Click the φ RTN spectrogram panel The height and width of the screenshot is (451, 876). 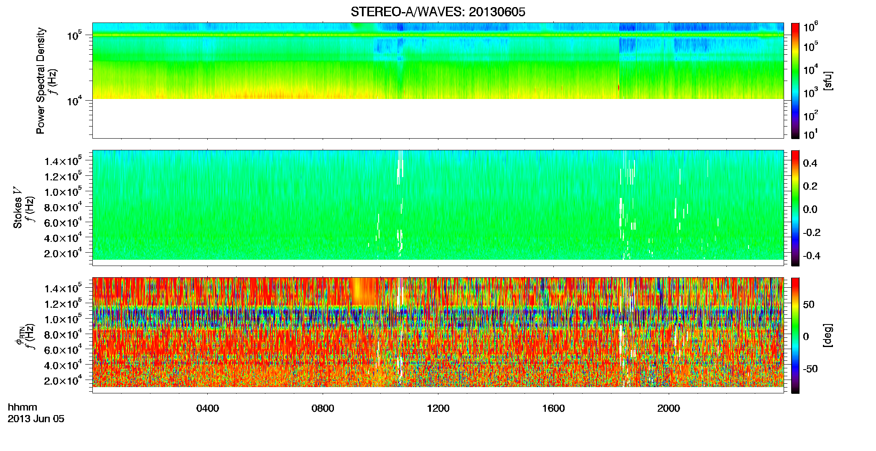pos(438,335)
